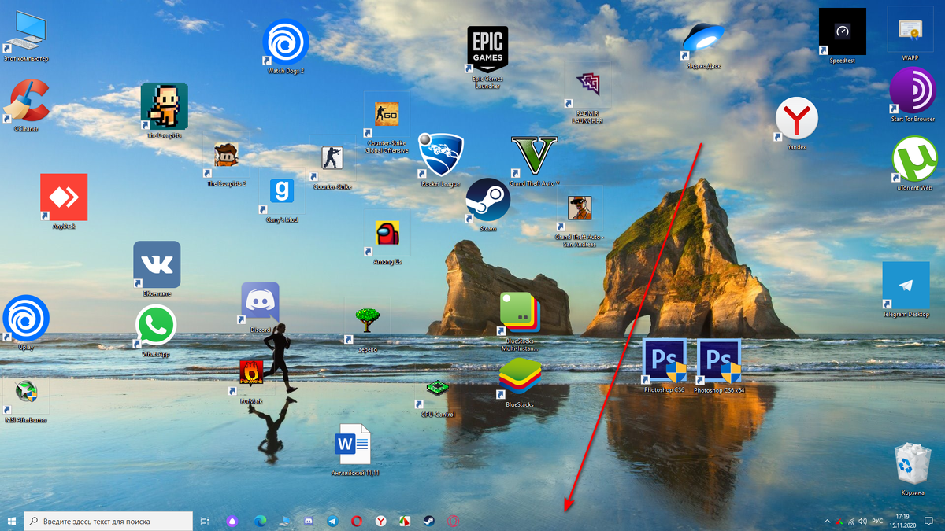Click the taskbar search field
945x531 pixels.
pos(108,521)
